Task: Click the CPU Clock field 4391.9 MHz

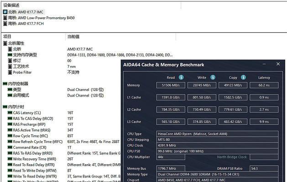Action: (217, 146)
